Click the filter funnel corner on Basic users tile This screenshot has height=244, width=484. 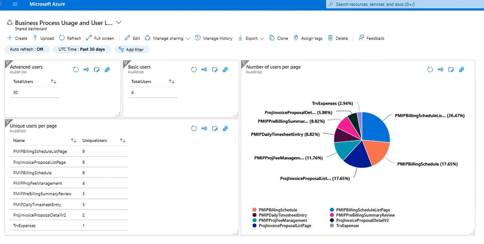pyautogui.click(x=126, y=63)
